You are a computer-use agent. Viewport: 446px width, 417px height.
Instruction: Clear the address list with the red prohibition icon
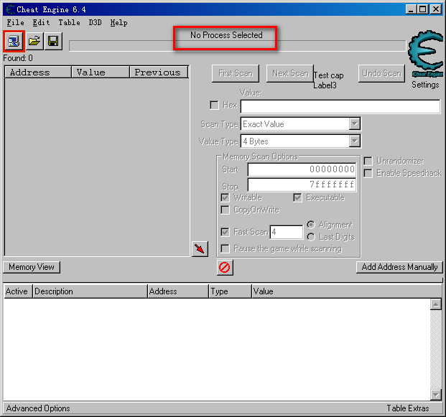[x=225, y=268]
